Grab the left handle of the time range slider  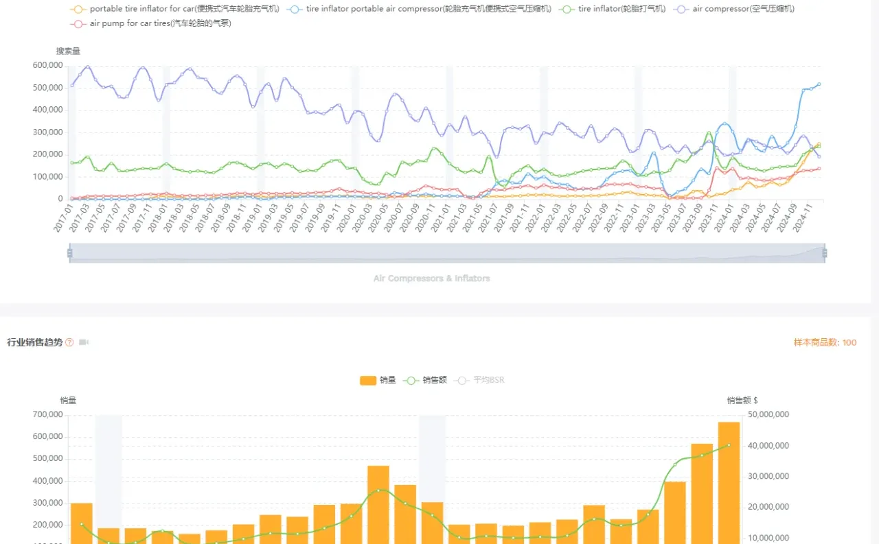click(69, 253)
